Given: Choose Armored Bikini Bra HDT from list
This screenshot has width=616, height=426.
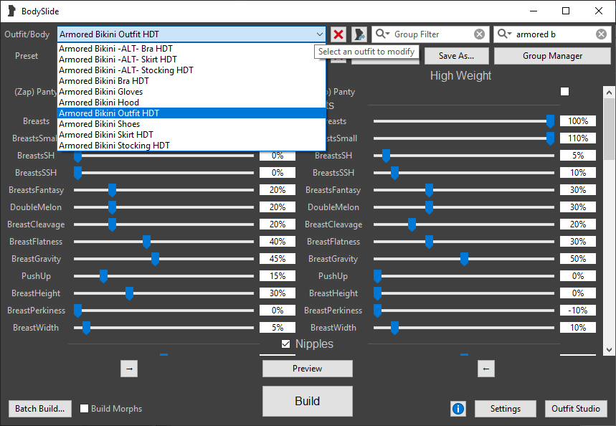Looking at the screenshot, I should [x=191, y=81].
